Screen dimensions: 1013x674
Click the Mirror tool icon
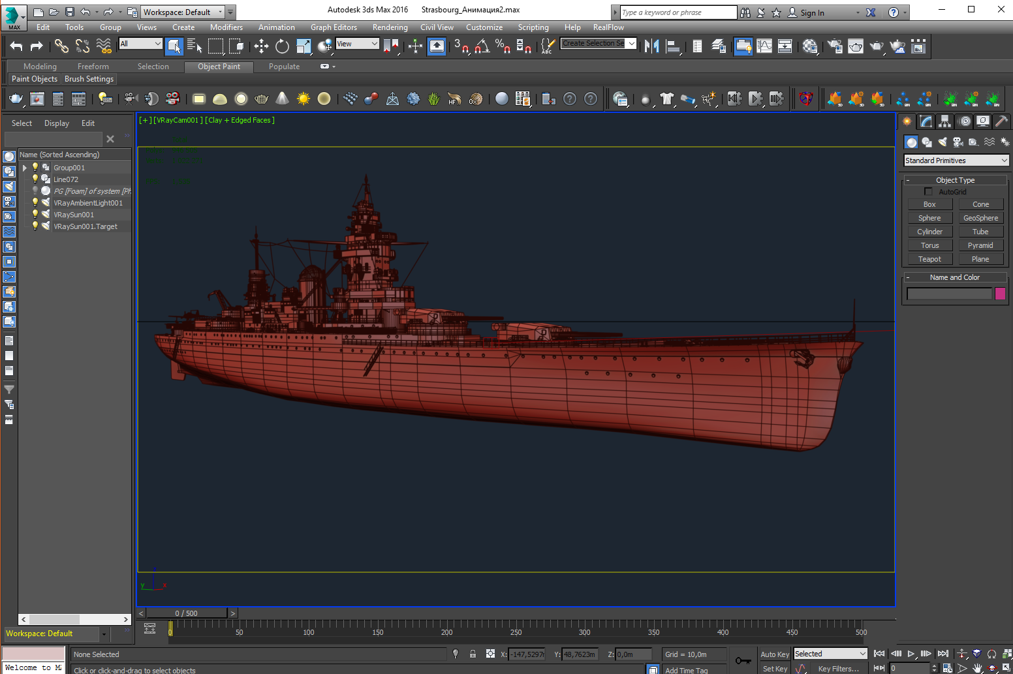(x=651, y=46)
